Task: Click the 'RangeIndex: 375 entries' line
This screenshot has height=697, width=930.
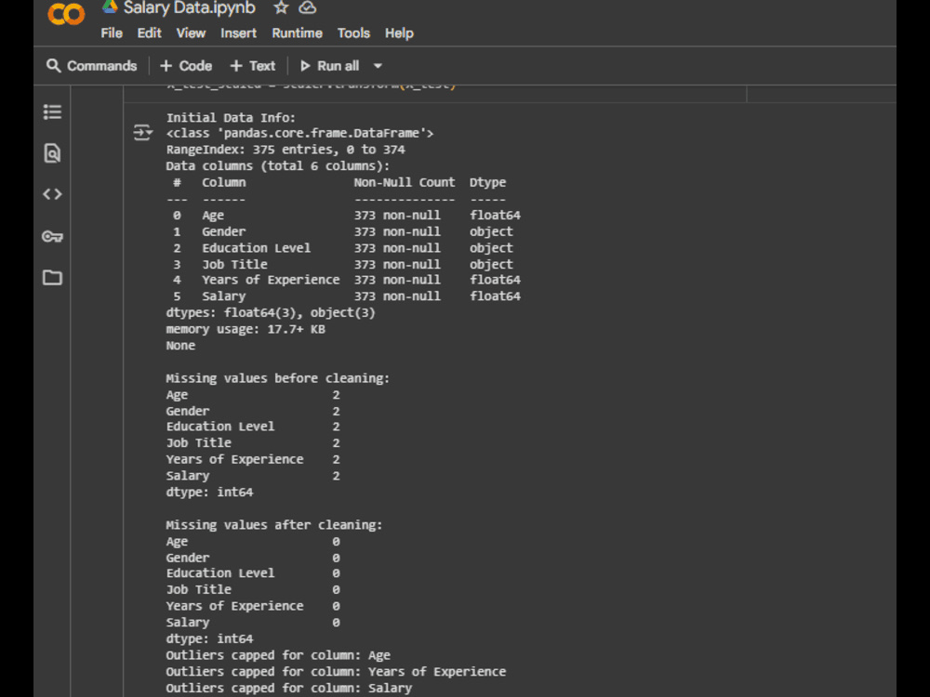Action: tap(286, 150)
